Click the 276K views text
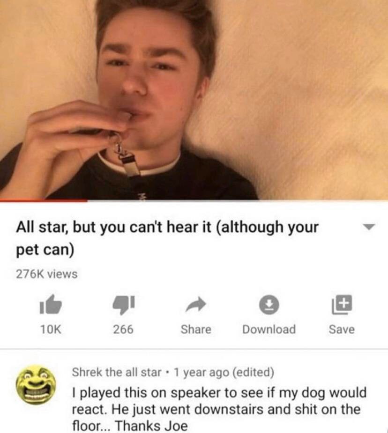 point(47,274)
